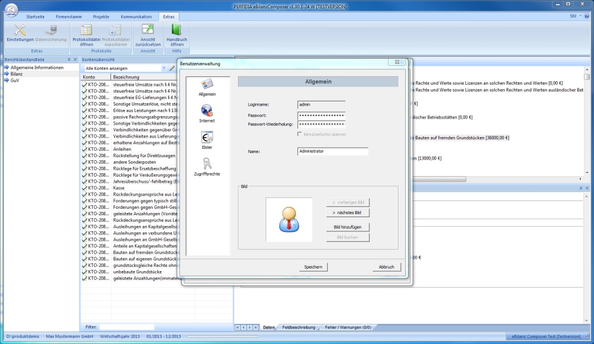Click the Passwort input field
The image size is (594, 344).
click(x=321, y=116)
